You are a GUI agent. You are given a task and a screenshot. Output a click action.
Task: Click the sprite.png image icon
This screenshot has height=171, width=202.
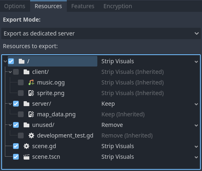click(31, 93)
